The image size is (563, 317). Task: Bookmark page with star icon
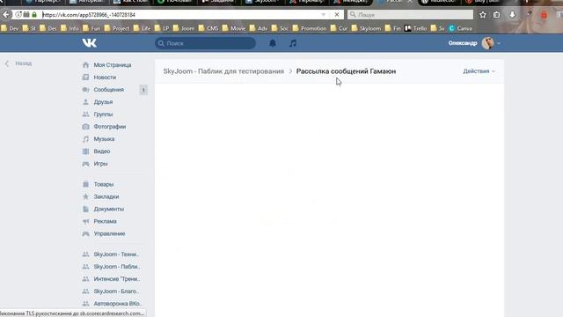(x=483, y=15)
